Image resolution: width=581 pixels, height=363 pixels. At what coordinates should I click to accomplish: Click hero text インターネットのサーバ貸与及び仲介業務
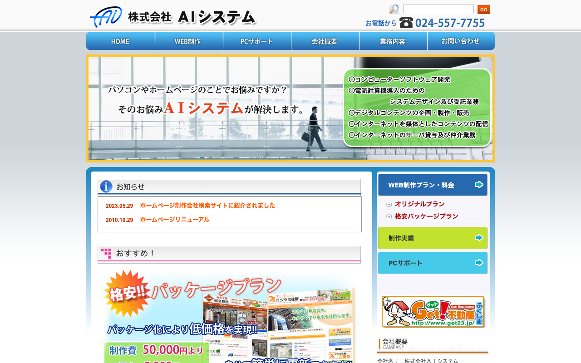coord(412,135)
